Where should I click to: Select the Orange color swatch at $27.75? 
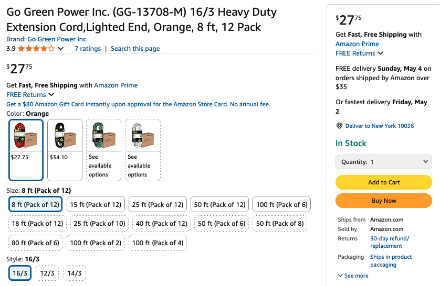tap(26, 149)
